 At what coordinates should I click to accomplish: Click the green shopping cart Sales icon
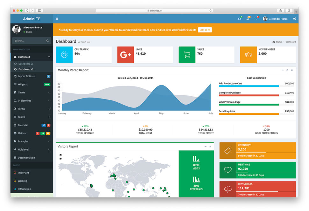187,55
